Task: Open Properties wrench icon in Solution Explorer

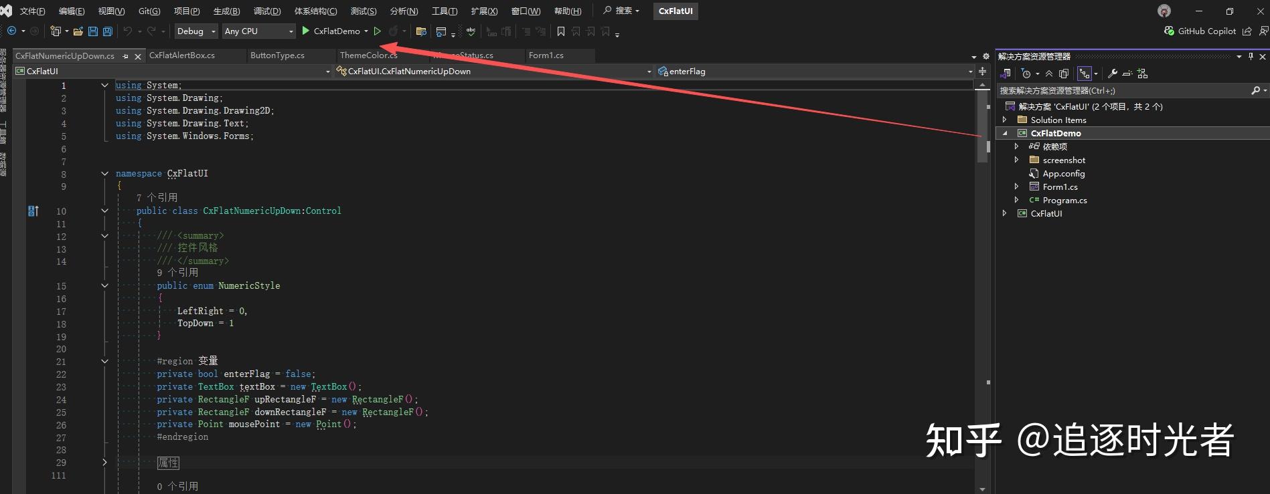Action: (x=1113, y=74)
